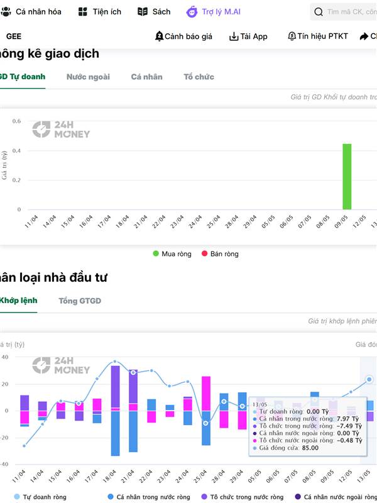377x503 pixels.
Task: Switch to Cá nhân tab
Action: (x=146, y=77)
